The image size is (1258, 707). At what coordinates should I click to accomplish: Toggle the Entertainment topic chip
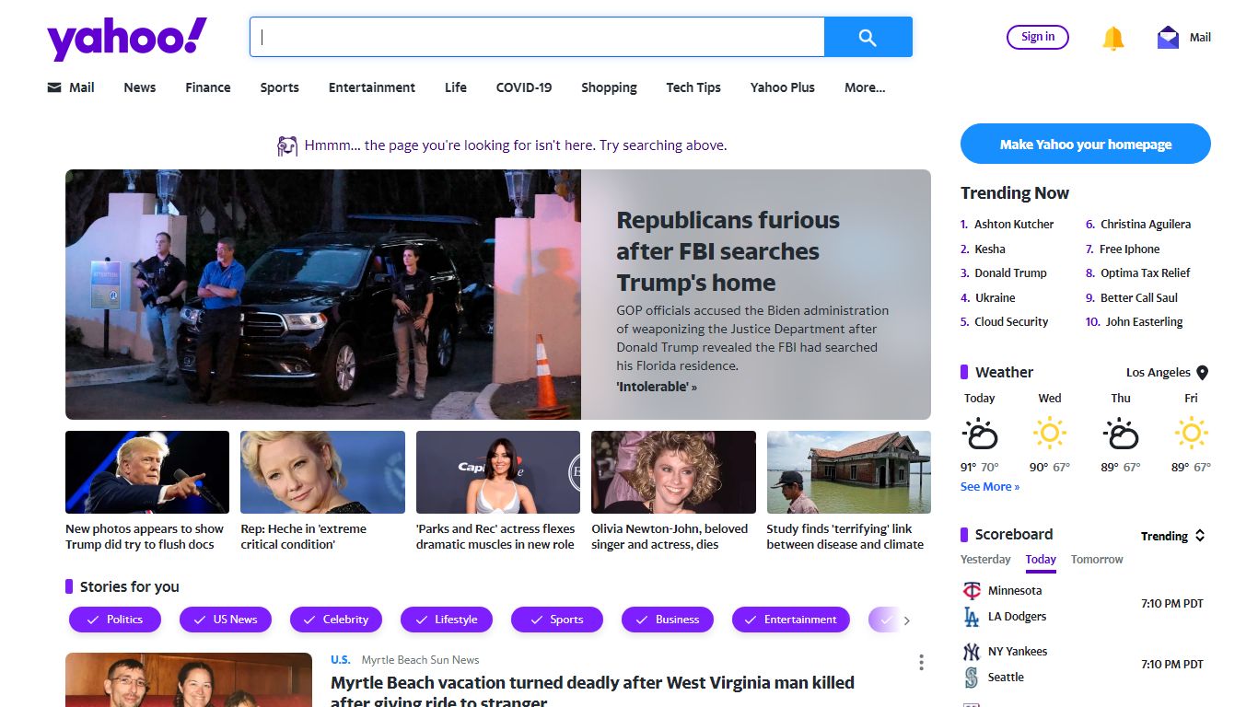tap(792, 620)
